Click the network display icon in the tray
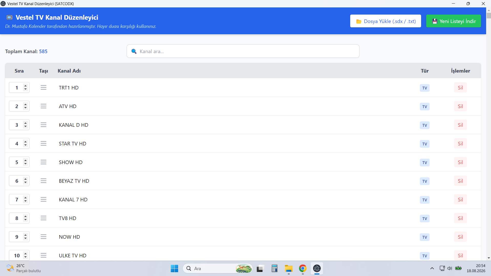Image resolution: width=491 pixels, height=276 pixels. (x=442, y=268)
